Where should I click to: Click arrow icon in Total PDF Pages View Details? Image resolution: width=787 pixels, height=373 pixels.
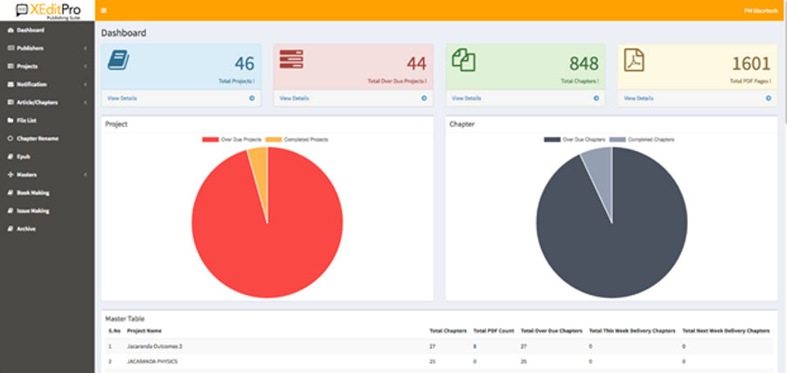pos(768,98)
